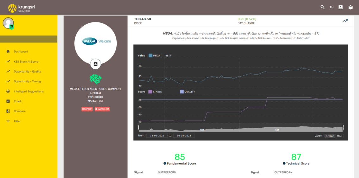The height and width of the screenshot is (178, 359).
Task: Click the round chart icon under logo
Action: 96,64
